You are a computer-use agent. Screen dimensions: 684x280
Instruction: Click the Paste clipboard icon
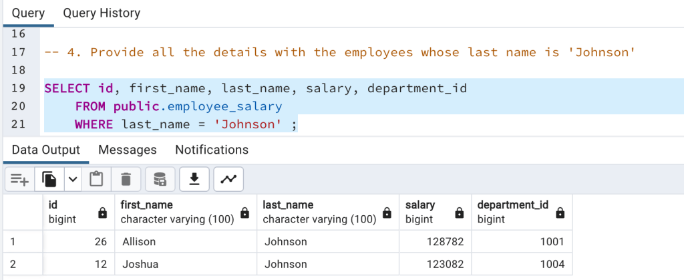coord(97,179)
